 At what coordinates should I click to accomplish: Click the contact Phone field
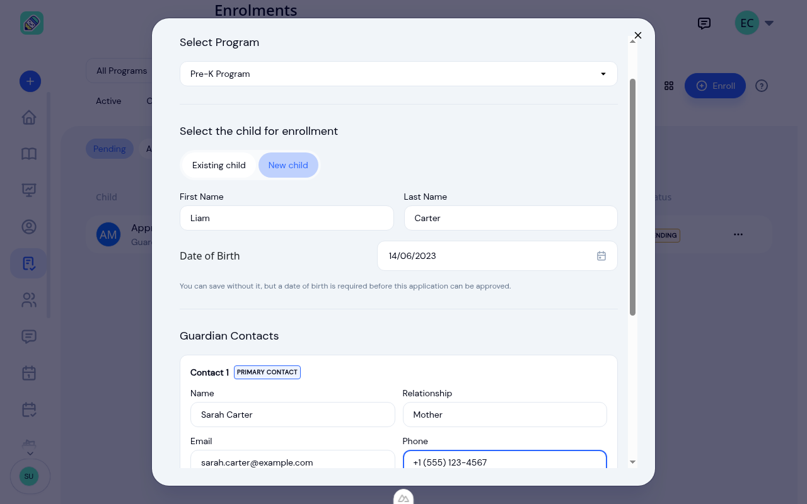(x=505, y=460)
